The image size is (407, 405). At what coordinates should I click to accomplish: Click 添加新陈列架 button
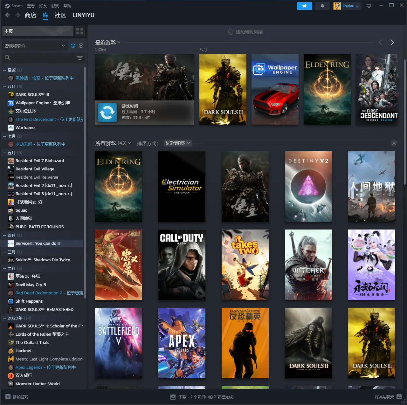[x=245, y=32]
